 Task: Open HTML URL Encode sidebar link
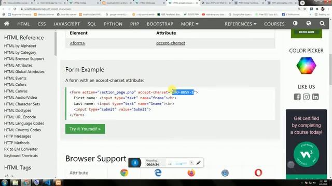pos(20,117)
